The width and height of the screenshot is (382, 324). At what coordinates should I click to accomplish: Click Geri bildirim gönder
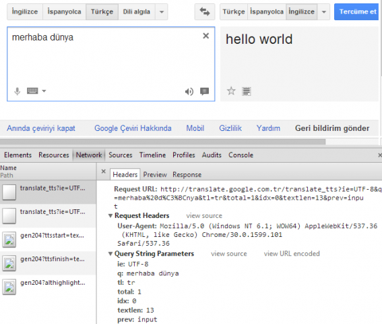coord(332,128)
